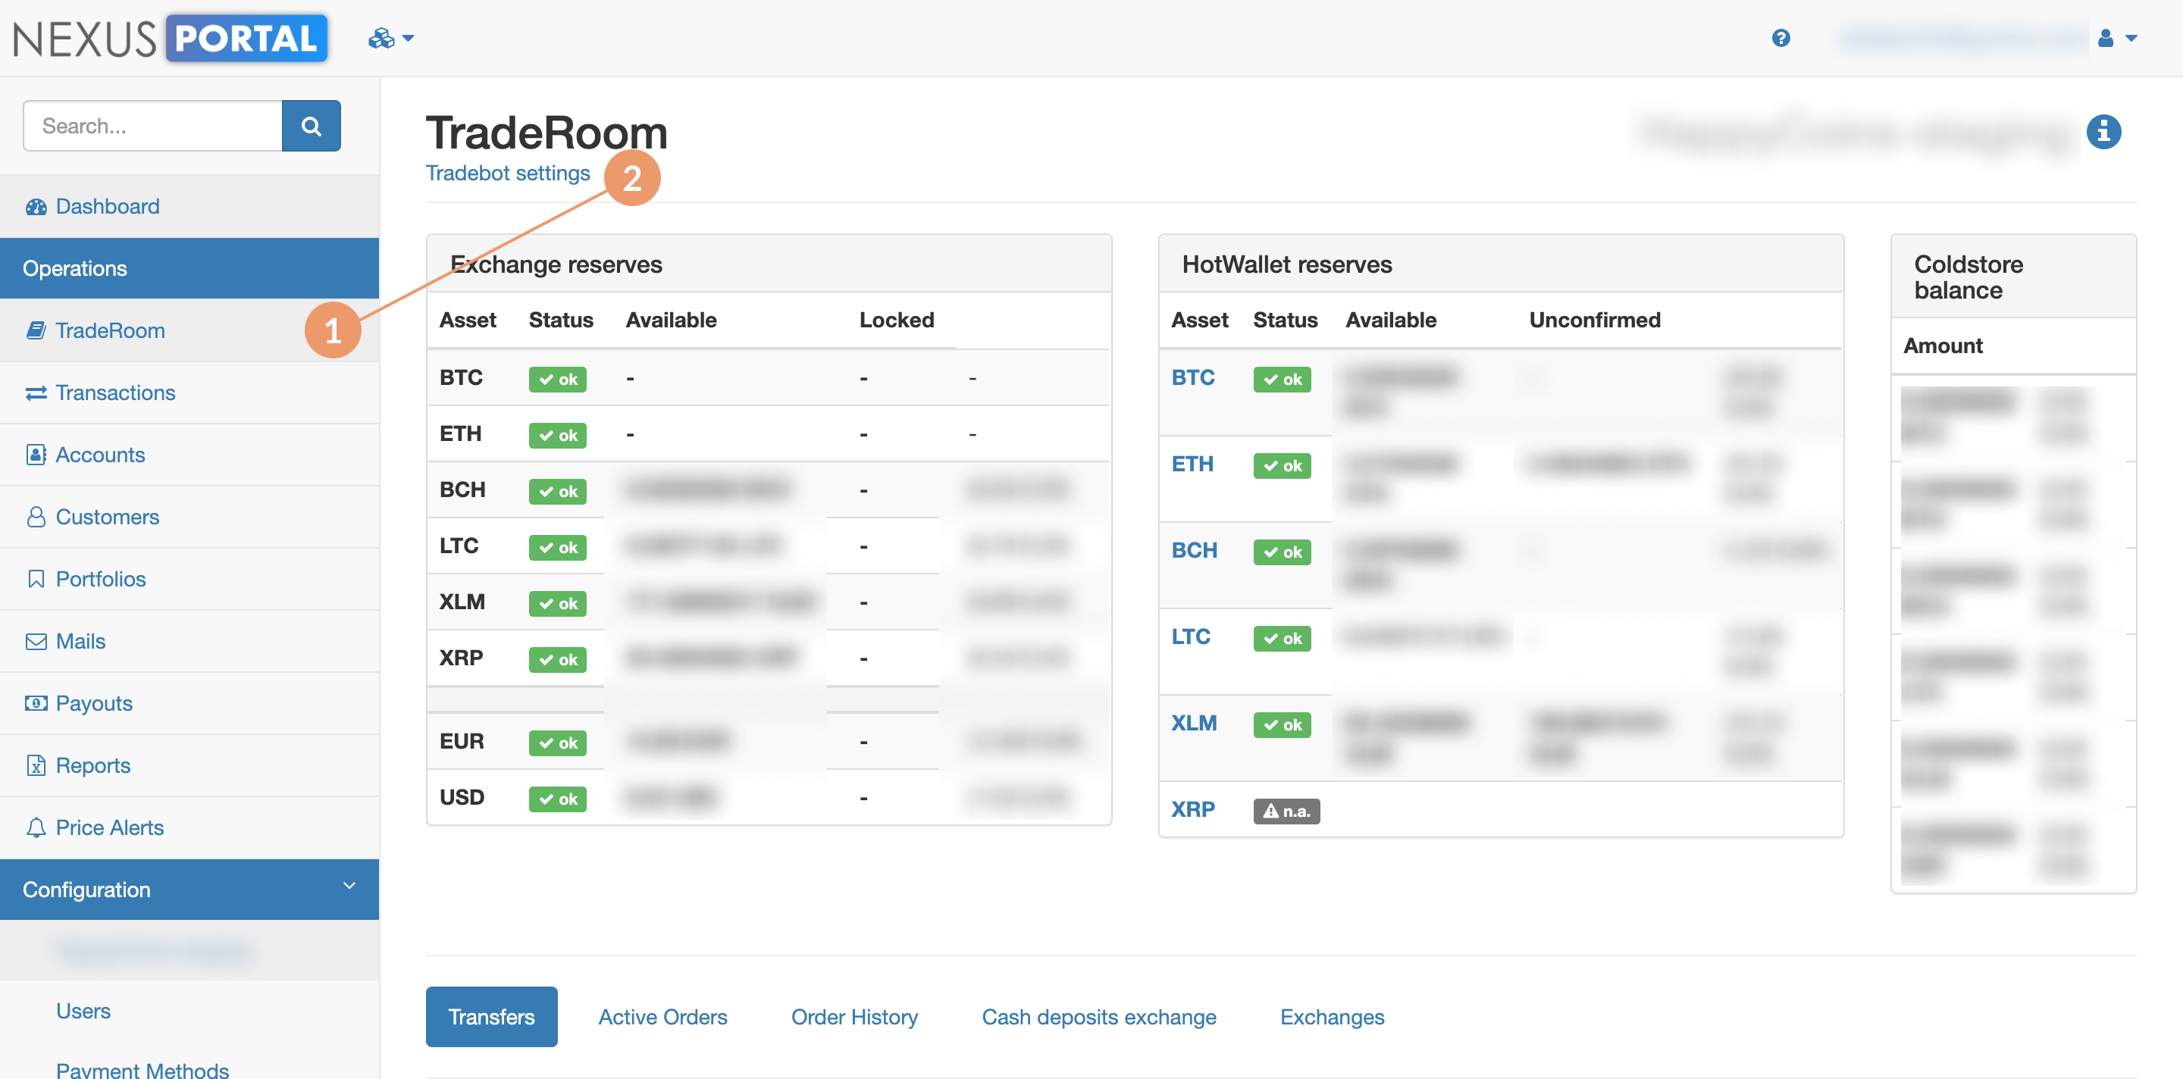Image resolution: width=2183 pixels, height=1079 pixels.
Task: Open the Order History tab
Action: click(854, 1016)
